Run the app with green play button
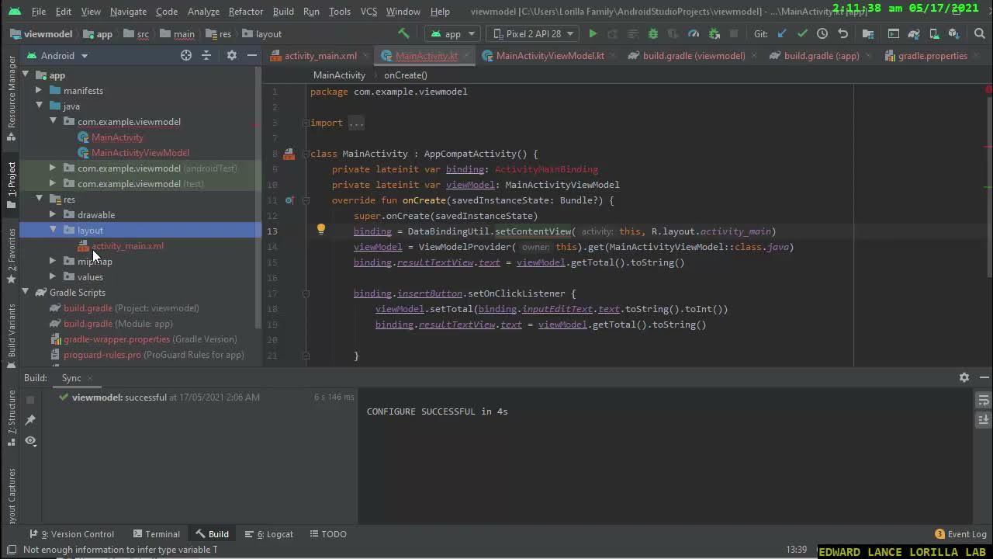This screenshot has height=559, width=993. pyautogui.click(x=593, y=33)
